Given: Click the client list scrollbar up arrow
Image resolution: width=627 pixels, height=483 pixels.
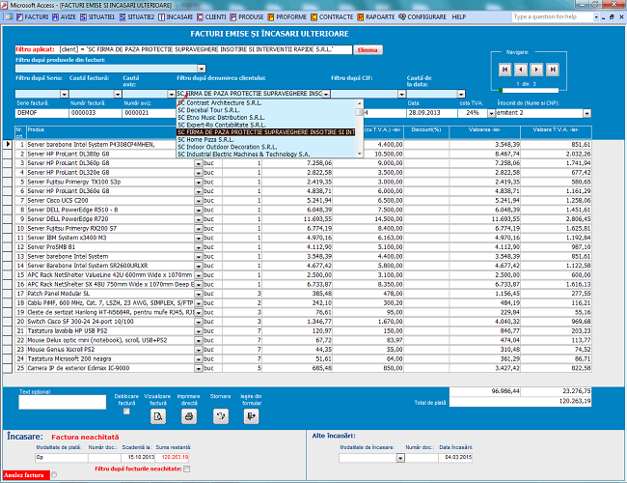Looking at the screenshot, I should (360, 103).
